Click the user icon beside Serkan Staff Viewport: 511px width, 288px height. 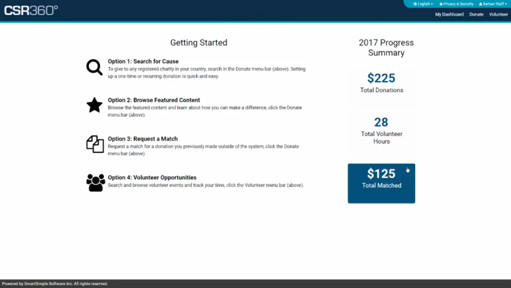click(480, 4)
